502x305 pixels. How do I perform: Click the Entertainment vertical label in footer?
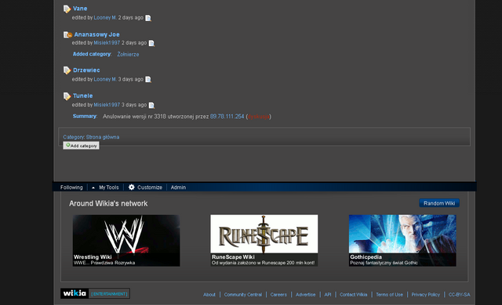click(109, 294)
